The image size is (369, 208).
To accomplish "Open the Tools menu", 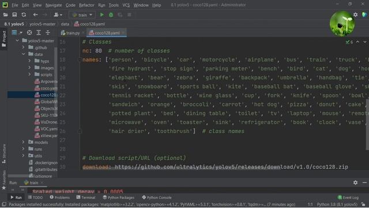I will click(x=114, y=5).
